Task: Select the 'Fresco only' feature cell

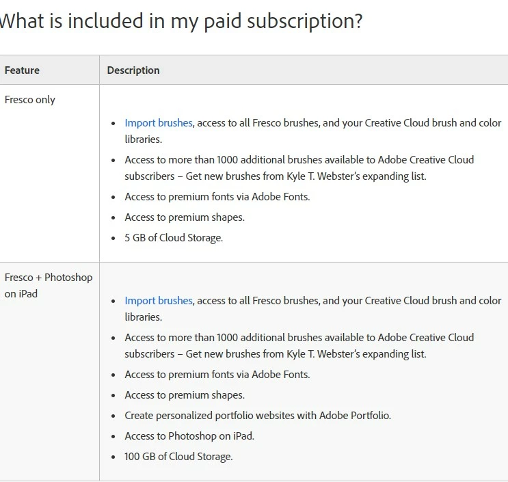Action: click(30, 100)
